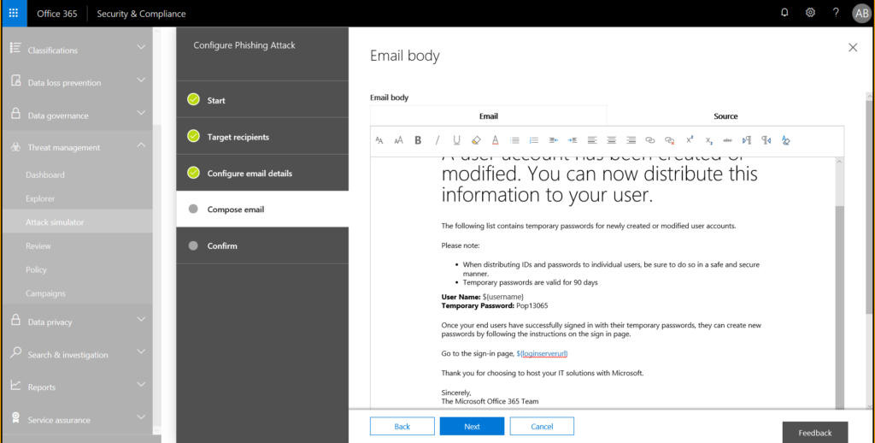Click the Temporary Password value Pop13065
This screenshot has width=875, height=443.
(x=531, y=305)
